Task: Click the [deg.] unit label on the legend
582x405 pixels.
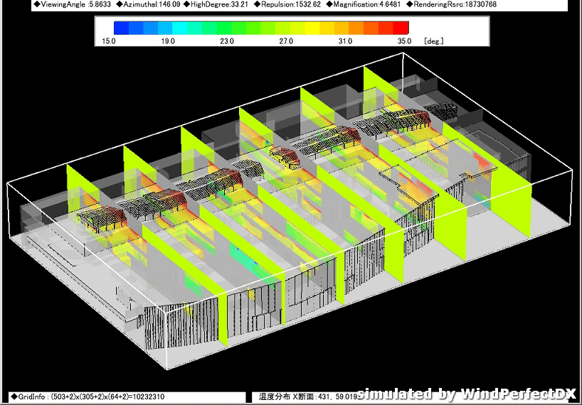Action: point(433,41)
